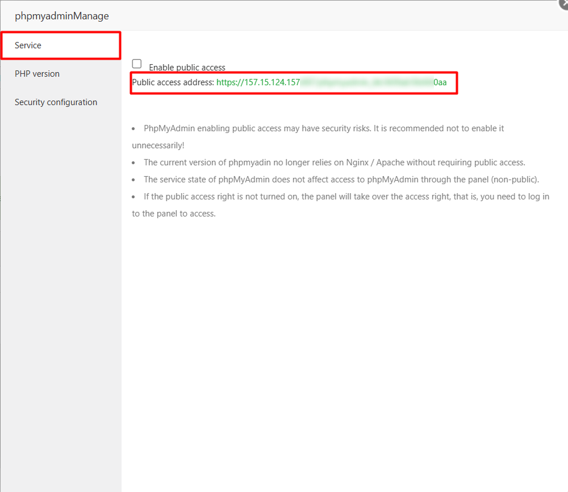Click the Enable public access label text
Image resolution: width=568 pixels, height=492 pixels.
186,67
